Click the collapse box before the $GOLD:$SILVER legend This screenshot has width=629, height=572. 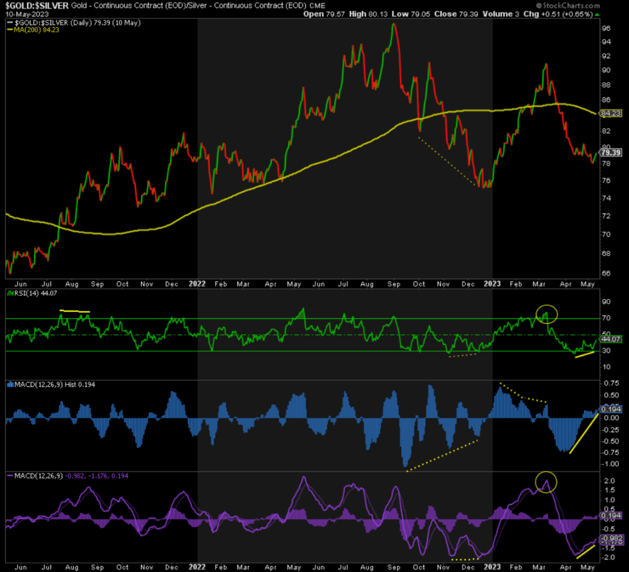6,21
